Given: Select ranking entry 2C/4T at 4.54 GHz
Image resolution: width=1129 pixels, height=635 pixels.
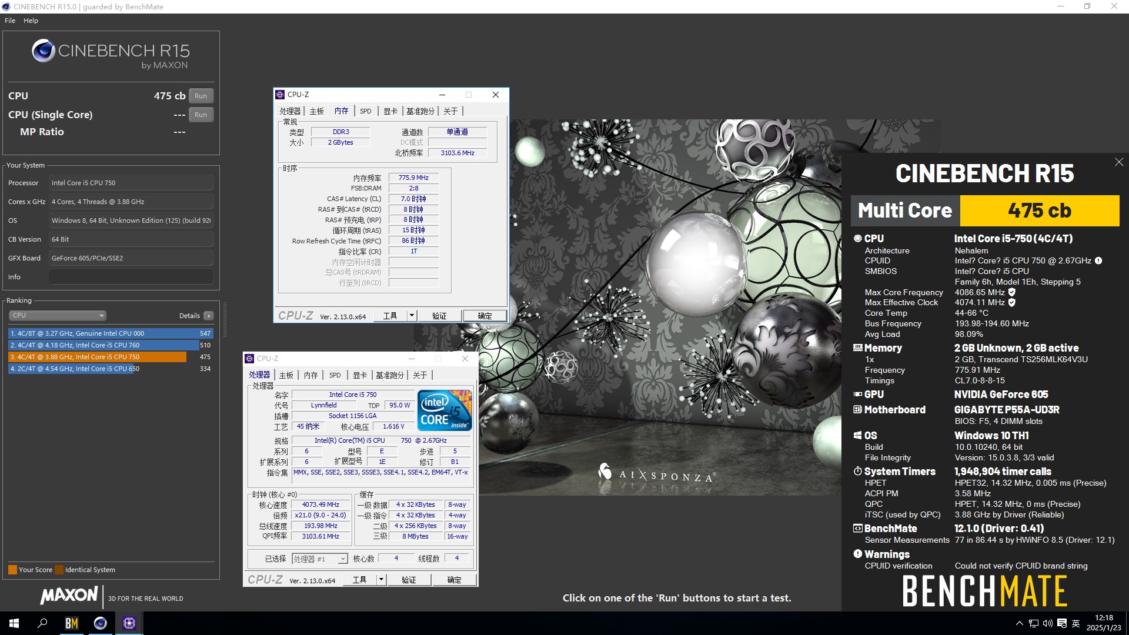Looking at the screenshot, I should click(111, 369).
